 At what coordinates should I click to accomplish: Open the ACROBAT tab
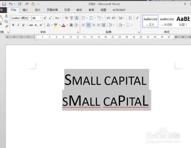(x=119, y=10)
